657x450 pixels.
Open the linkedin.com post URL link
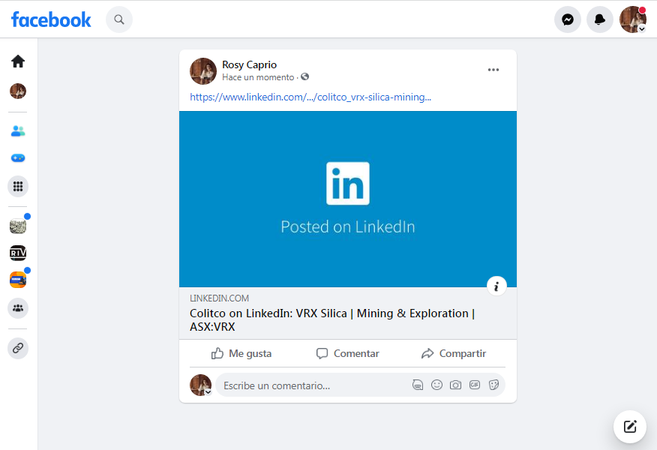click(x=310, y=97)
